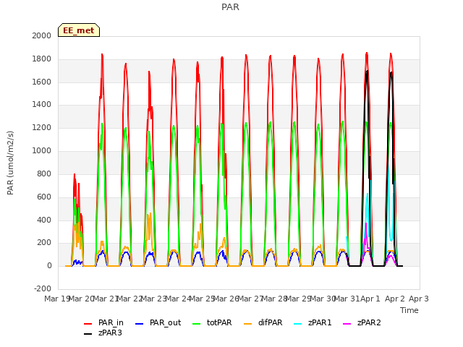Click the 400 y-axis tick label
Viewport: 463px width, 347px height.
pos(44,220)
